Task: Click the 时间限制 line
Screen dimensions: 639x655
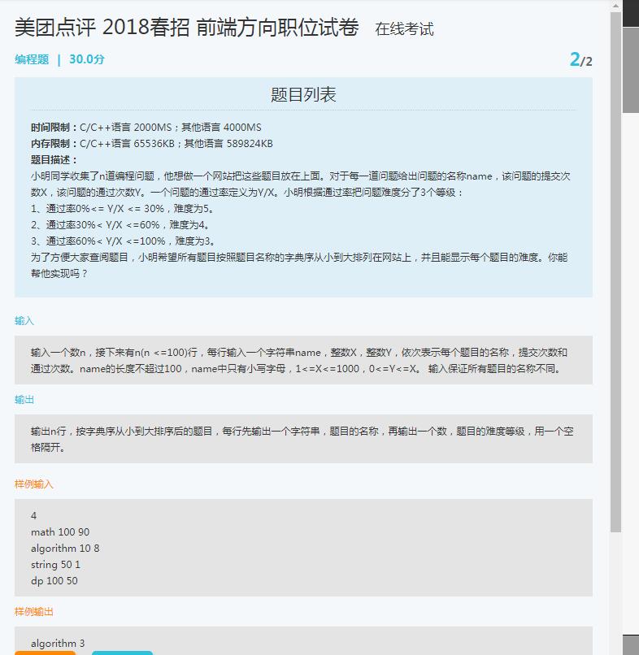Action: pos(146,128)
